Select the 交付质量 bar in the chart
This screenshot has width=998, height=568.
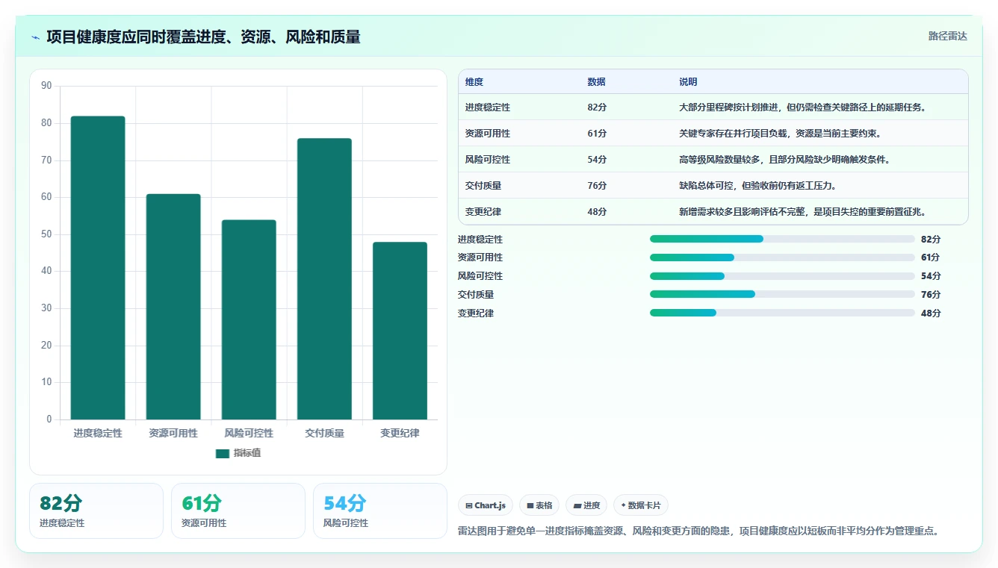324,279
